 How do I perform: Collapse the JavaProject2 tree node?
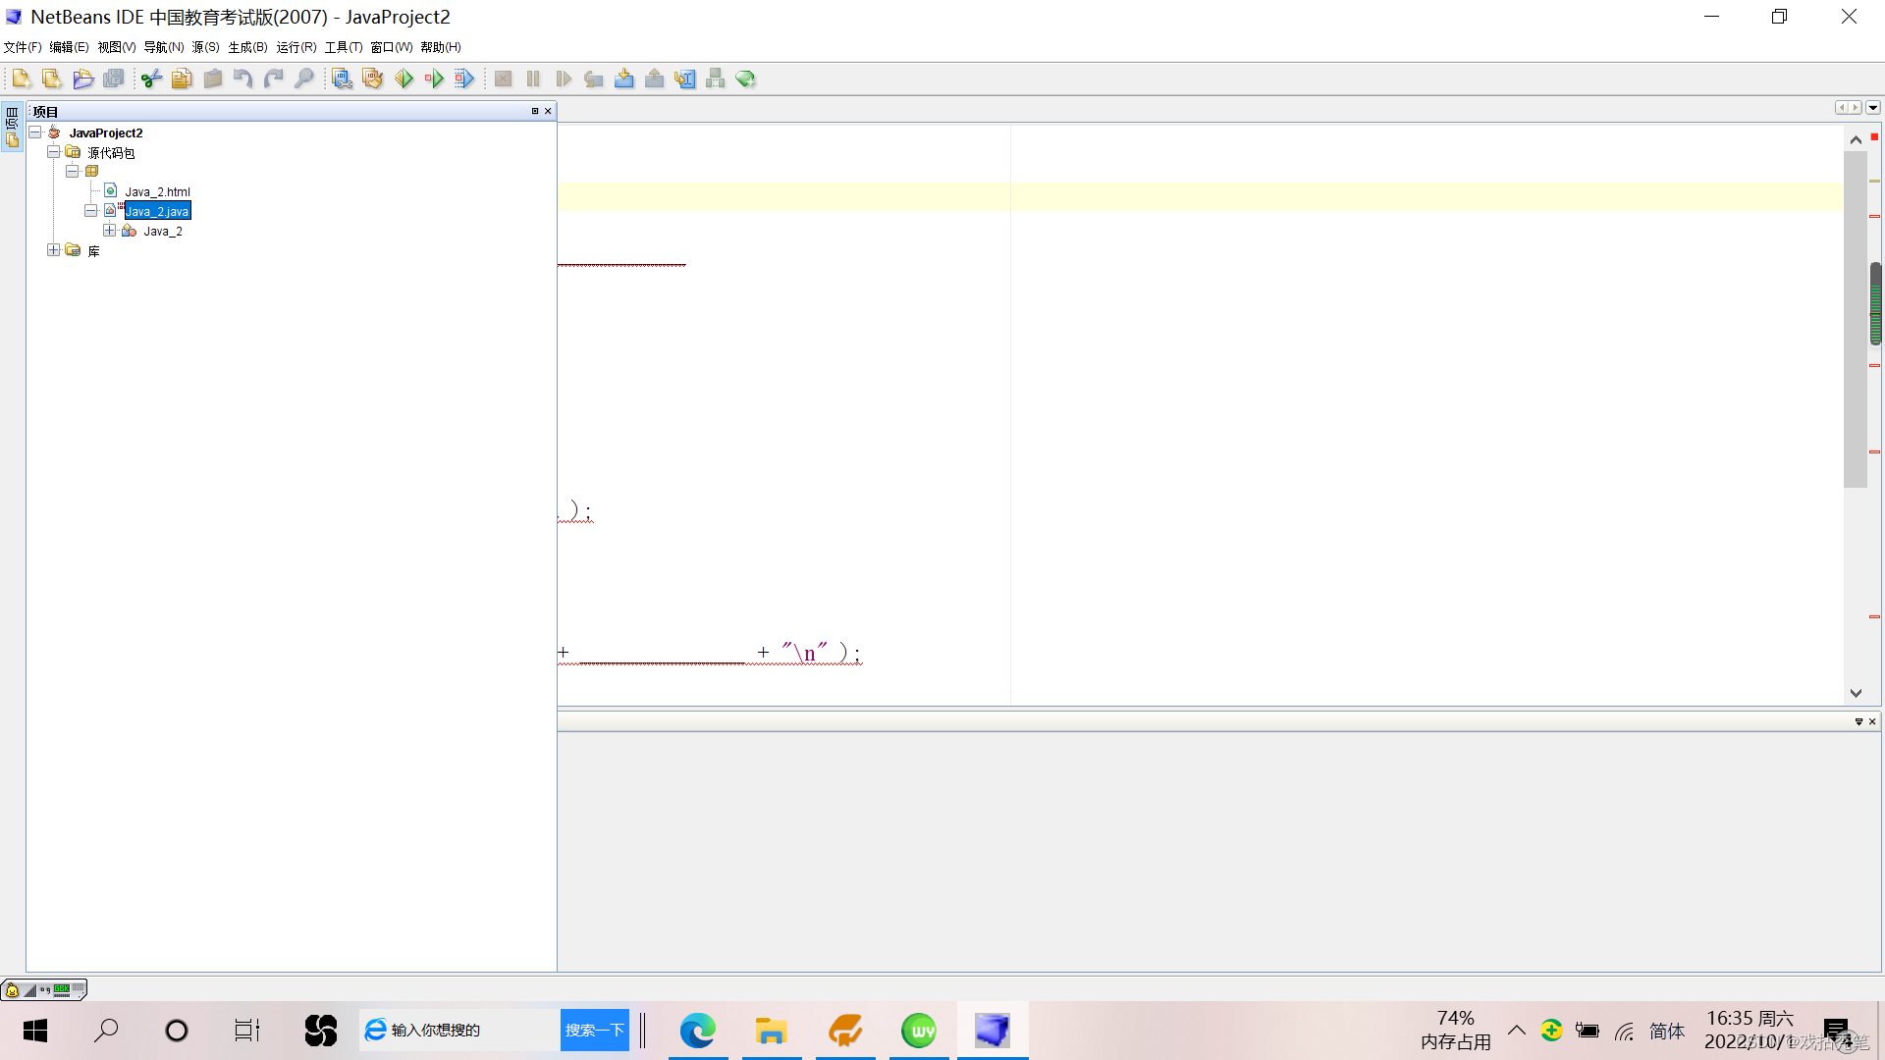click(x=35, y=132)
